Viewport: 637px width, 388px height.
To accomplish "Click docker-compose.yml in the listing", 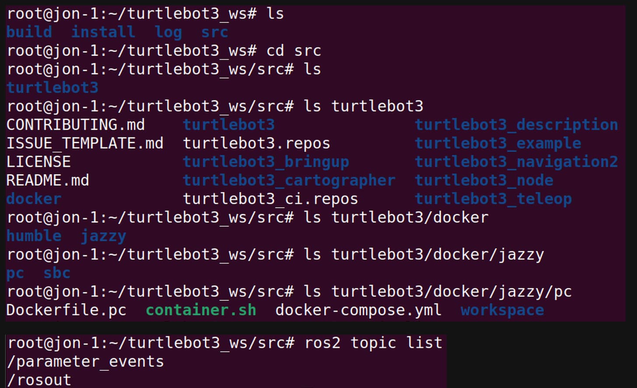I will pyautogui.click(x=358, y=310).
